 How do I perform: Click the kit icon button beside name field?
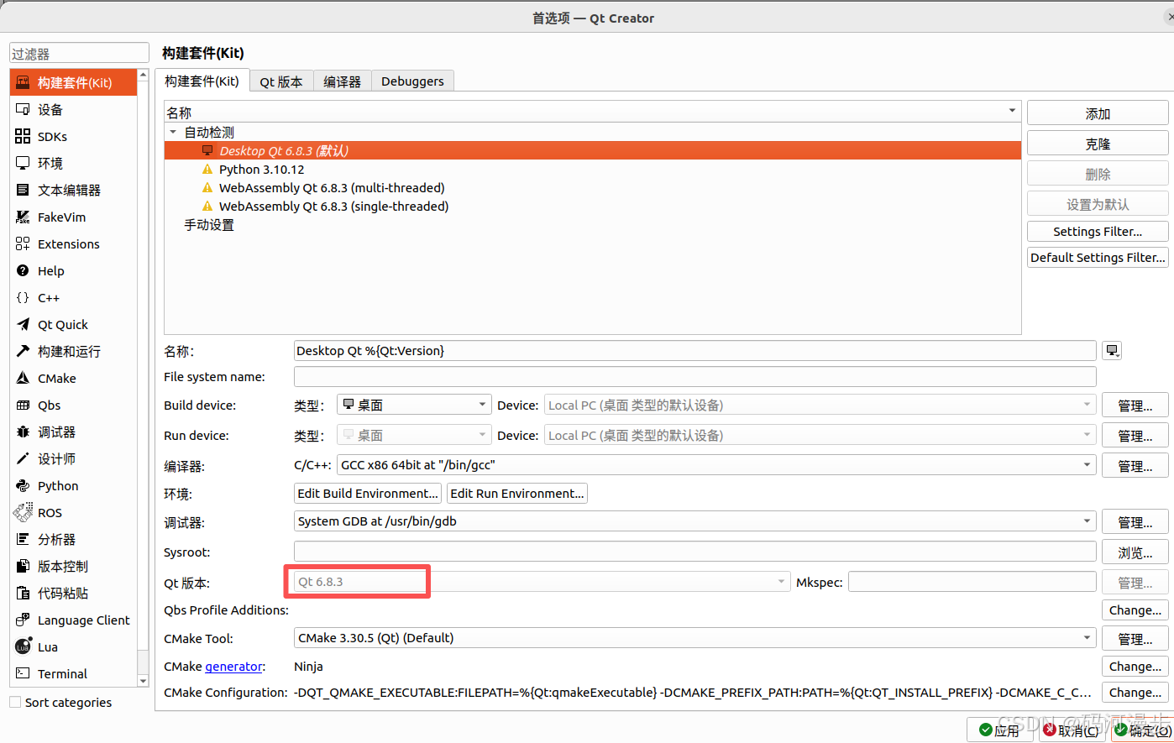point(1112,351)
